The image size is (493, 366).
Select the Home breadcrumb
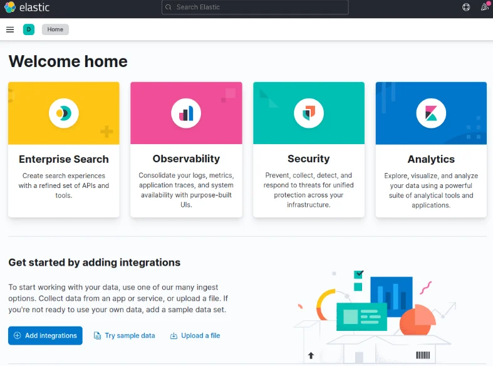(x=55, y=29)
